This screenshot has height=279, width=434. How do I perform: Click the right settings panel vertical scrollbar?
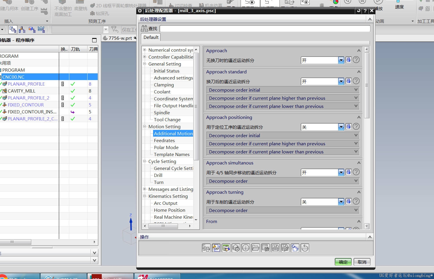[x=367, y=86]
